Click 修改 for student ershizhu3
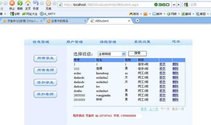Image resolution: width=211 pixels, height=125 pixels. 163,82
